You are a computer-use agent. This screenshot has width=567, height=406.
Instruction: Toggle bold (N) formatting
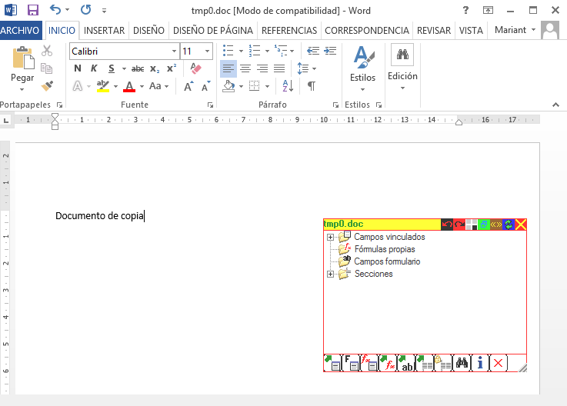[78, 68]
